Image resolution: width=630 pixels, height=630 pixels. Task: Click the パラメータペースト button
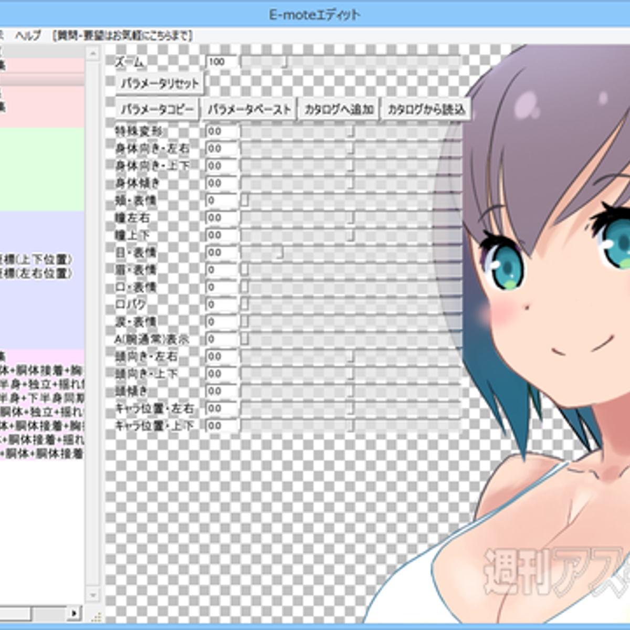click(249, 108)
